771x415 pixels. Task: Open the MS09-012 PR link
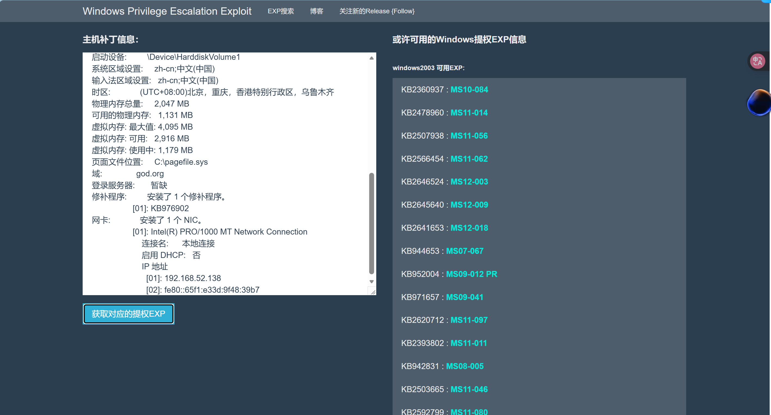471,274
